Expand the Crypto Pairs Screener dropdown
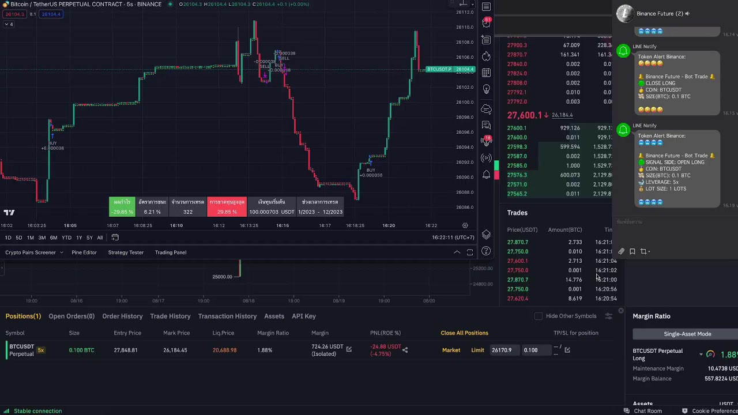 pyautogui.click(x=62, y=252)
